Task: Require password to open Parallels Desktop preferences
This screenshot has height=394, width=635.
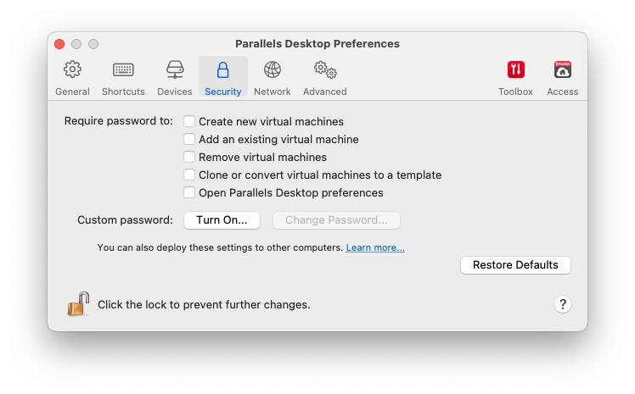Action: 189,192
